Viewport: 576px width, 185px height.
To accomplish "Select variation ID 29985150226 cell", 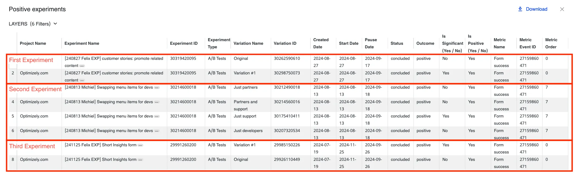I will [x=287, y=145].
